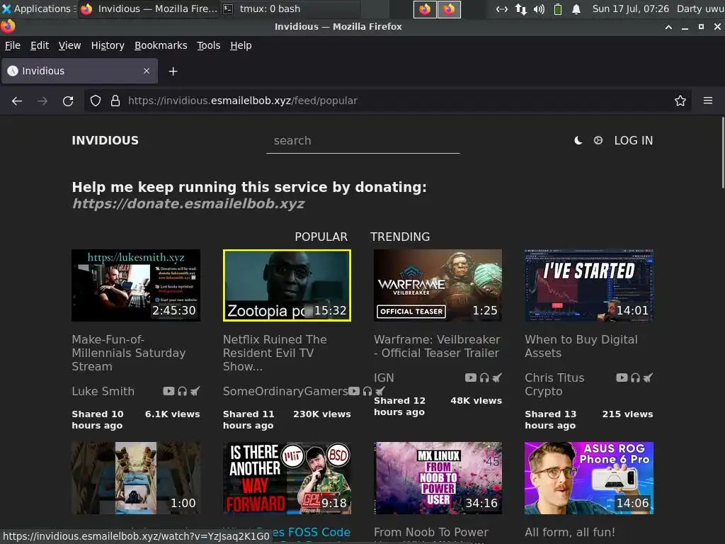Open the donate.esmailelbob.xyz link
The image size is (725, 544).
(x=188, y=204)
